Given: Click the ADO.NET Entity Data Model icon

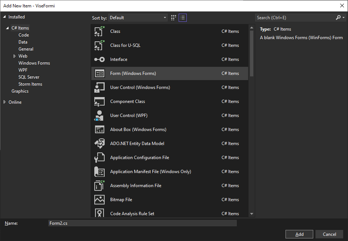Looking at the screenshot, I should [x=99, y=144].
